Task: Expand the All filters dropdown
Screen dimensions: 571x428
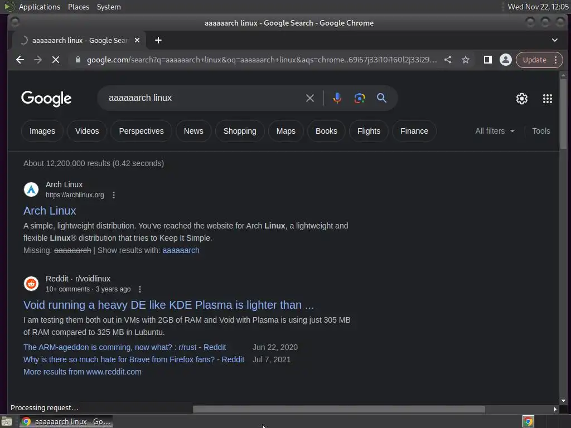Action: [495, 131]
